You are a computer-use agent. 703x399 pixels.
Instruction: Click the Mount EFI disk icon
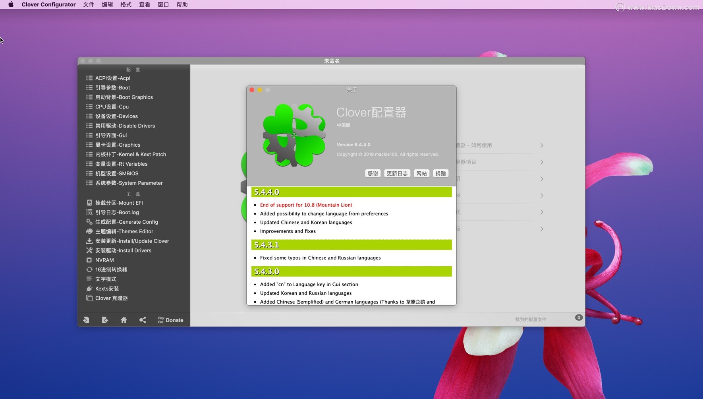tap(89, 203)
